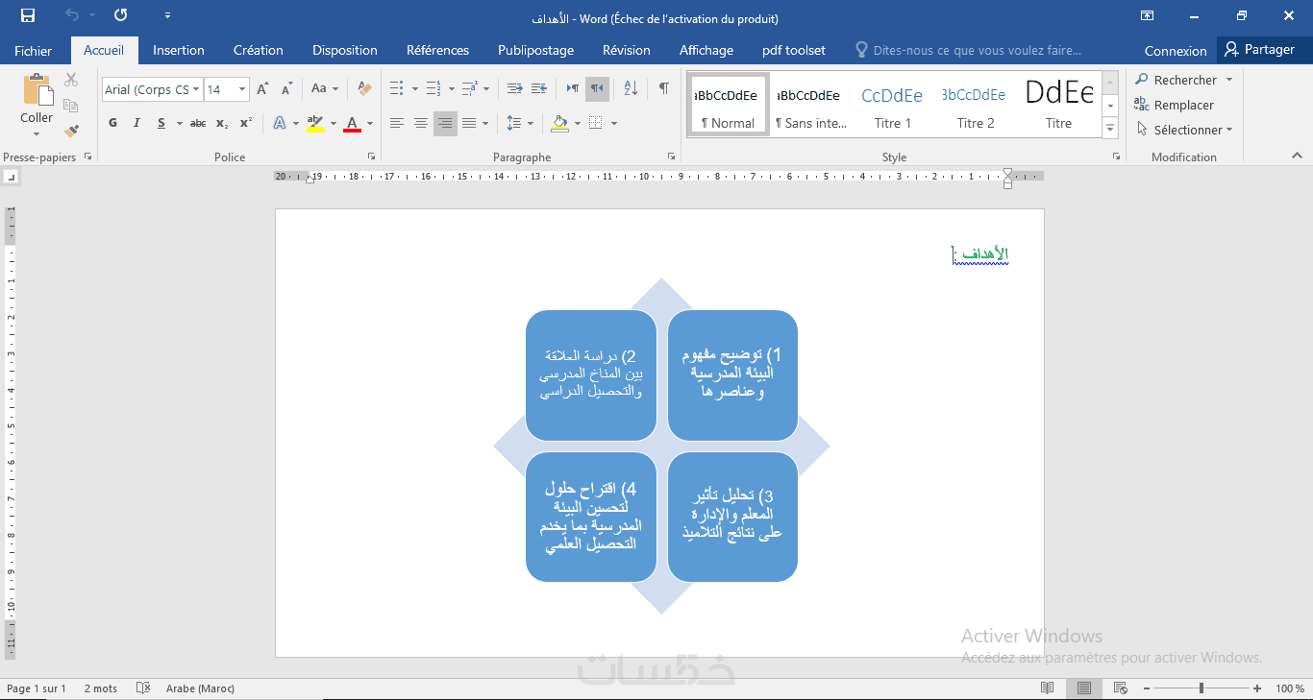Click the Partager button
The image size is (1313, 700).
tap(1259, 50)
